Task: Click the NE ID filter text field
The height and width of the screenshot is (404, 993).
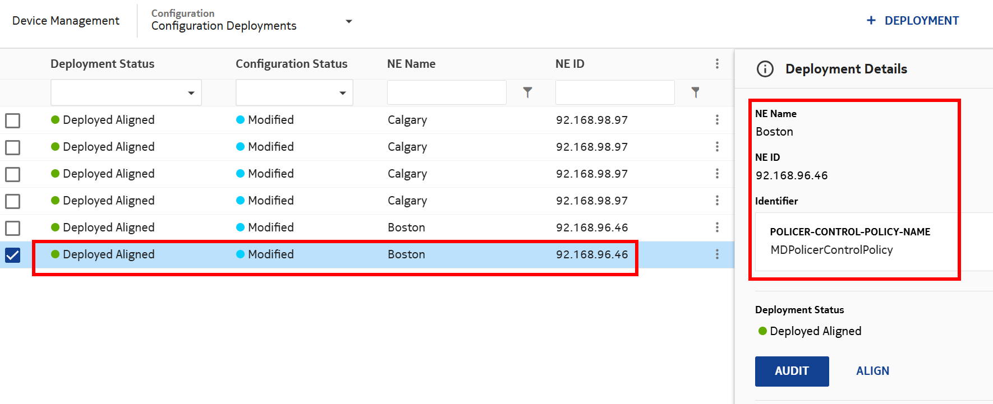Action: point(614,92)
